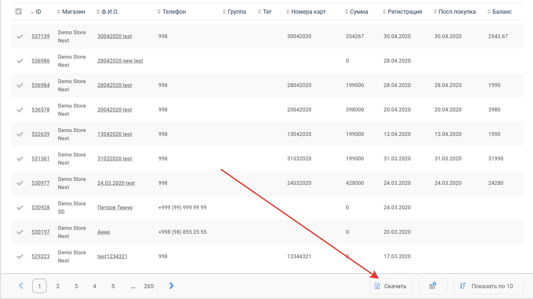Sort table by Номера карт column
The image size is (533, 299).
[306, 12]
